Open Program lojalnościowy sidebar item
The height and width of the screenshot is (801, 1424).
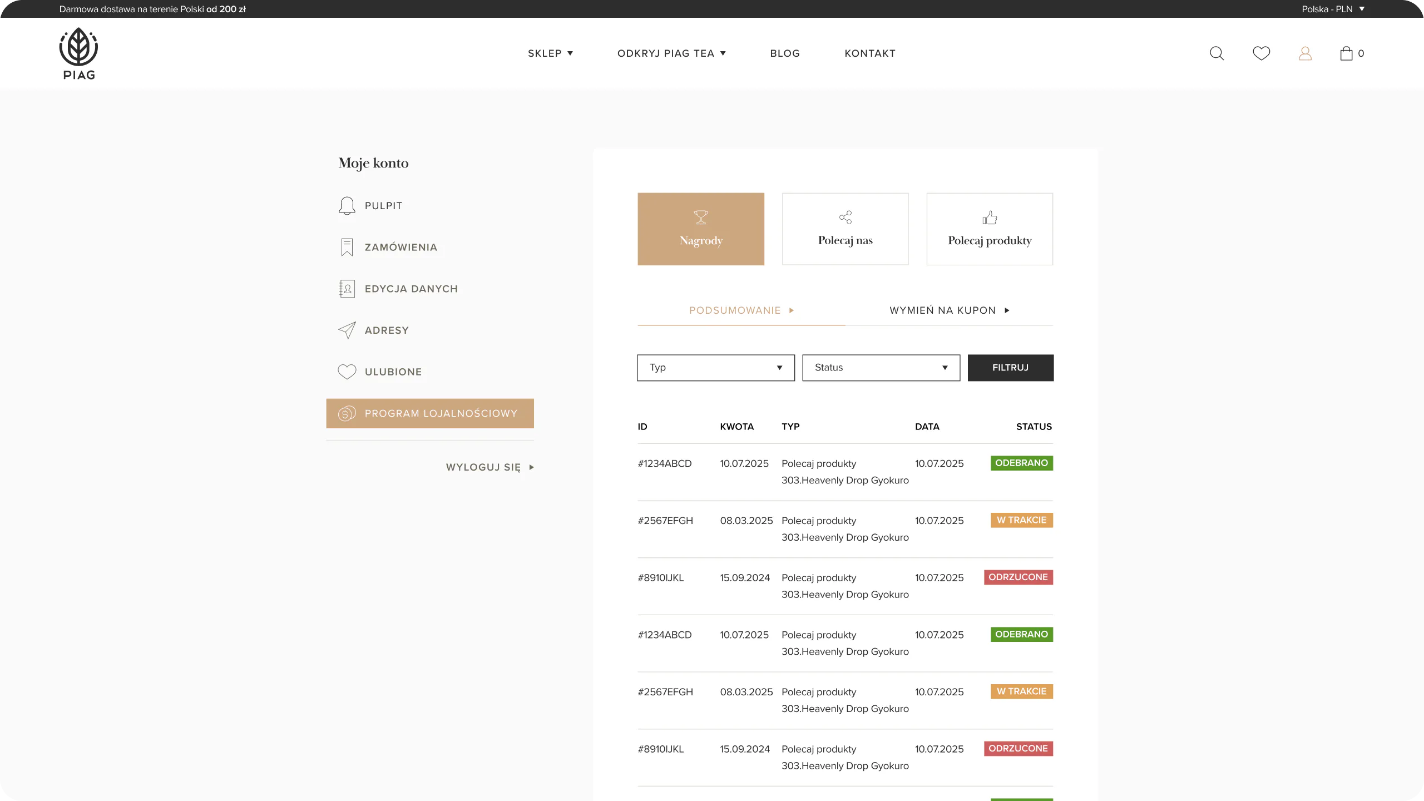click(430, 413)
